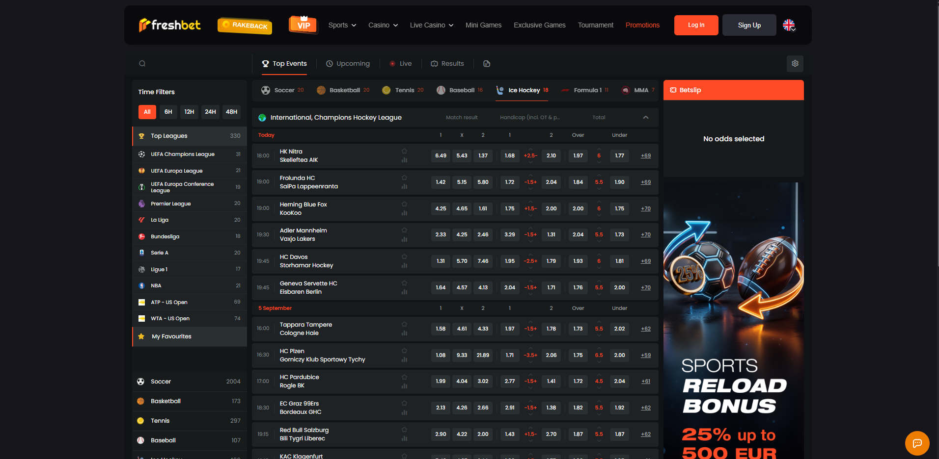Screen dimensions: 939x459
Task: Open the language flag selector
Action: click(789, 25)
